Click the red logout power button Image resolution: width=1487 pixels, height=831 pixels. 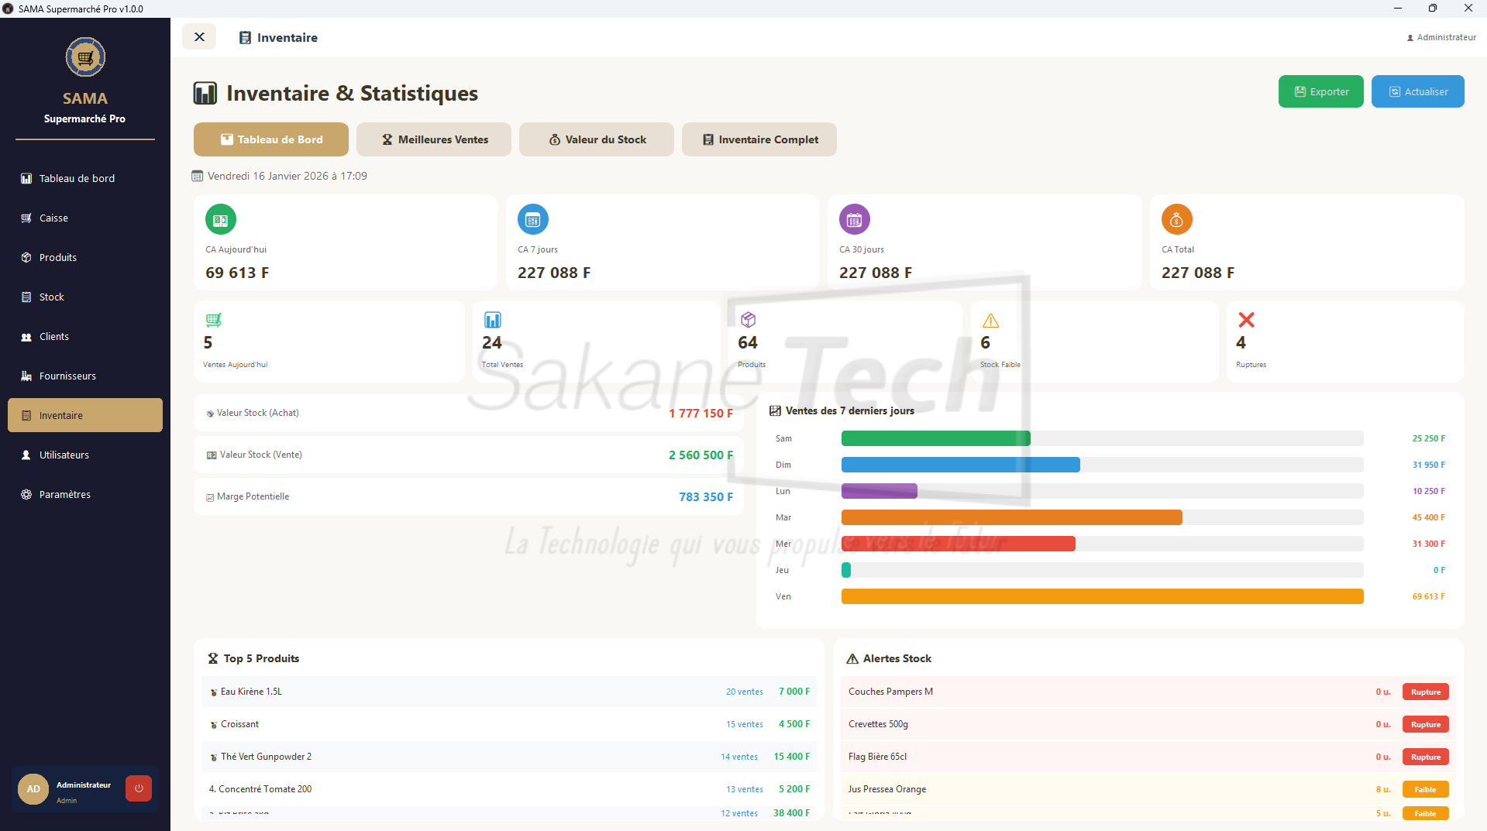[x=139, y=788]
